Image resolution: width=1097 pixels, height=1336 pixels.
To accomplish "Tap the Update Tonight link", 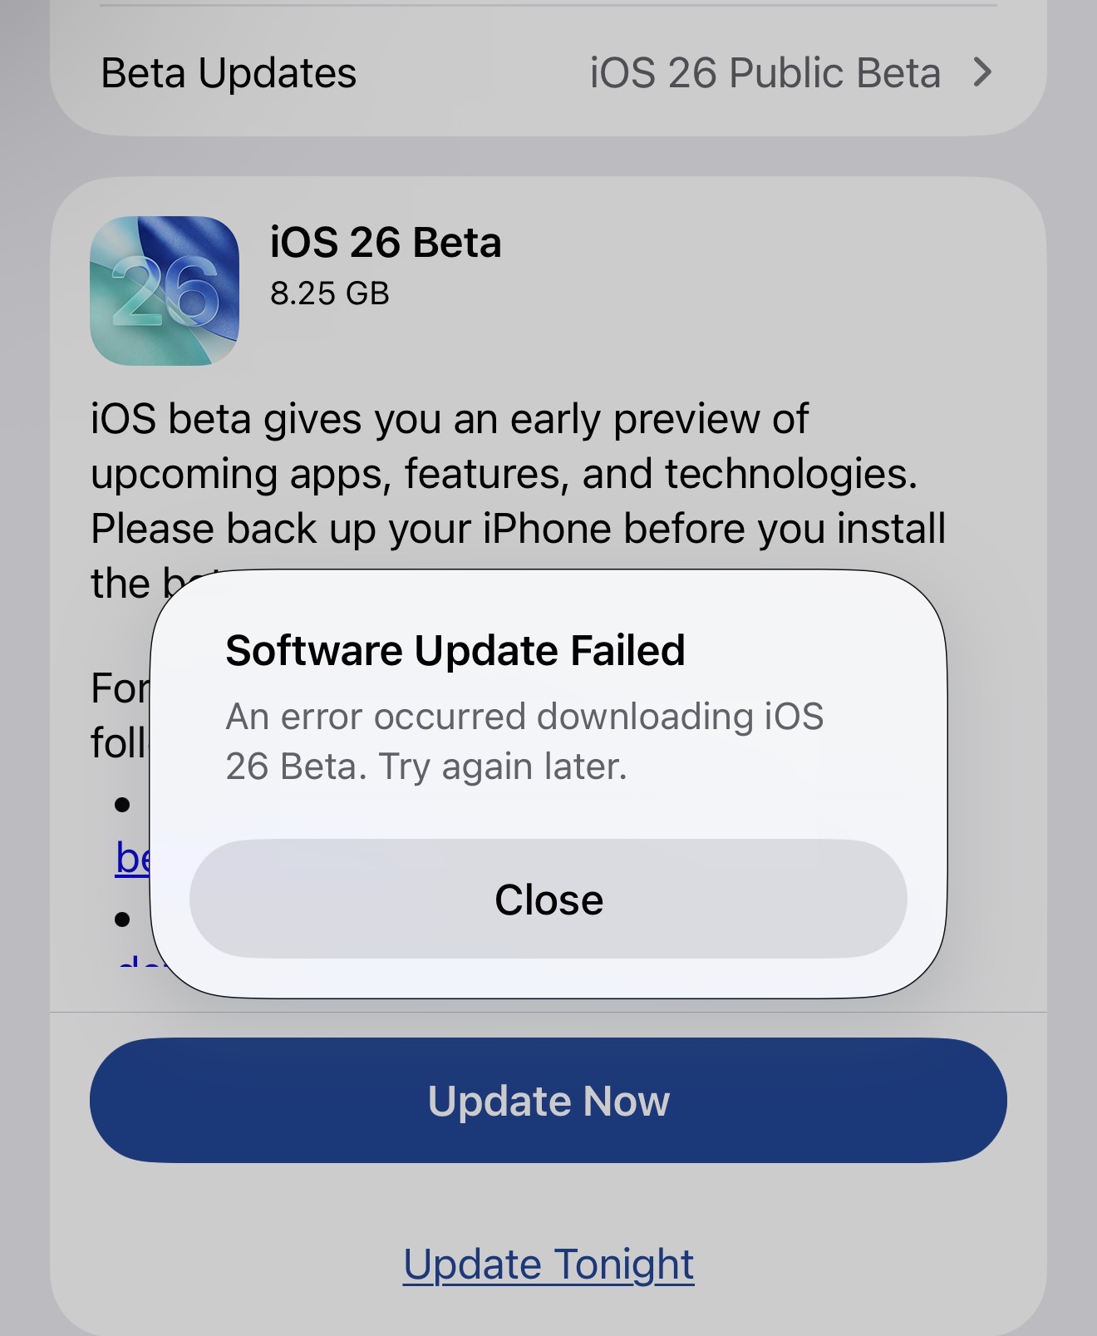I will 548,1265.
